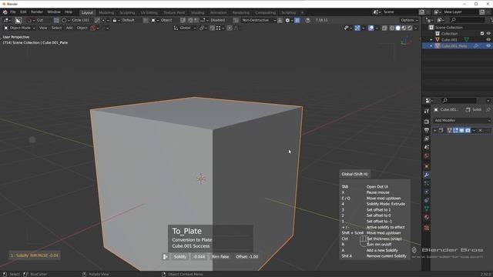Screen dimensions: 493x277
Task: Click the Blender logo icon in menu bar
Action: tap(5, 12)
